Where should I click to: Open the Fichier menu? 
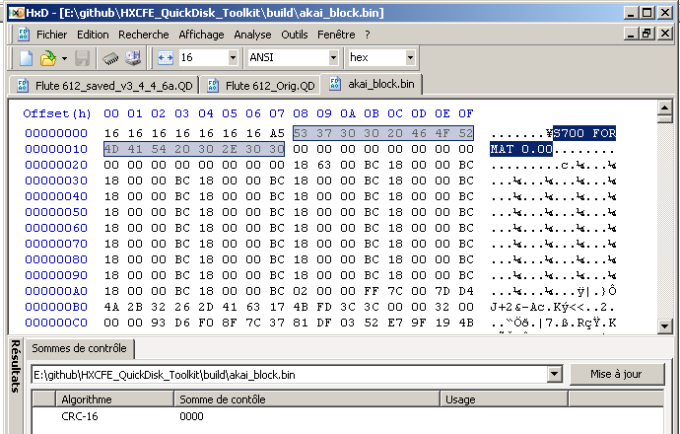pos(51,35)
